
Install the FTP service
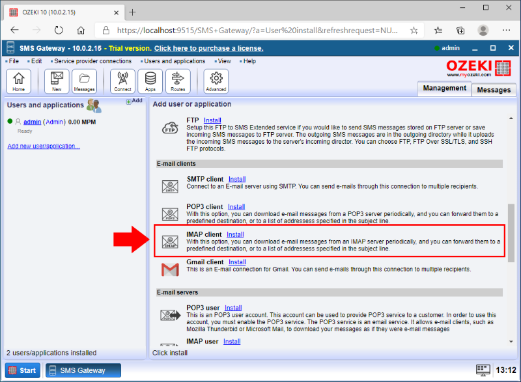pos(212,120)
